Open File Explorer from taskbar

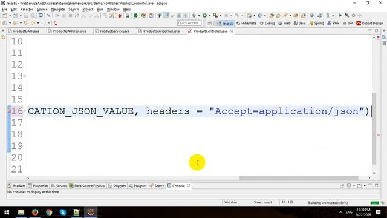point(21,213)
